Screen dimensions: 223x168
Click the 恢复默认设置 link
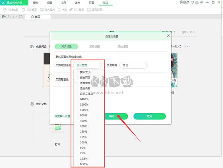(62, 116)
